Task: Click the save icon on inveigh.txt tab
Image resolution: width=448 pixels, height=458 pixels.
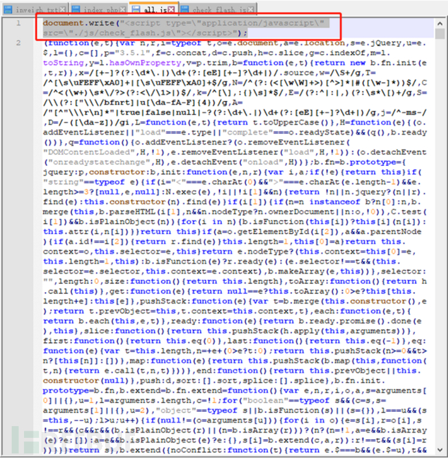Action: point(8,10)
